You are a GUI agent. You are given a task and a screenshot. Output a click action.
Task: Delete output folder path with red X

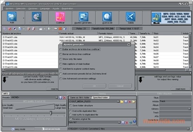pos(130,102)
